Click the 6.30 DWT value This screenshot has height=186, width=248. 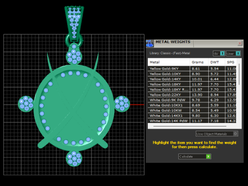214,116
